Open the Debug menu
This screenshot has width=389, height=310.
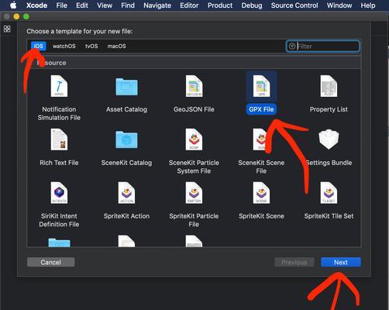pos(252,5)
